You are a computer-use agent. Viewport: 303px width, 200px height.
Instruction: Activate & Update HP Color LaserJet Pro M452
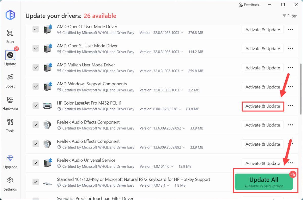(x=263, y=106)
